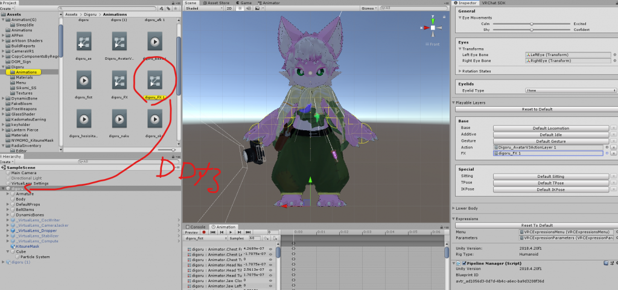The height and width of the screenshot is (290, 618).
Task: Open the Eyelid Type dropdown
Action: tap(571, 90)
